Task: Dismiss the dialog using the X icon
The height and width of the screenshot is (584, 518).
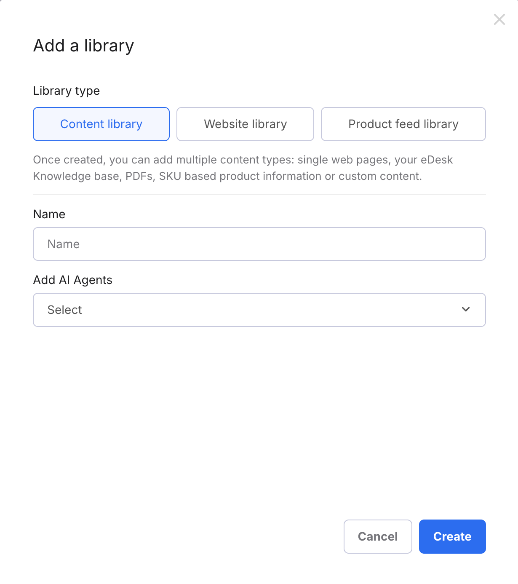Action: (x=499, y=19)
